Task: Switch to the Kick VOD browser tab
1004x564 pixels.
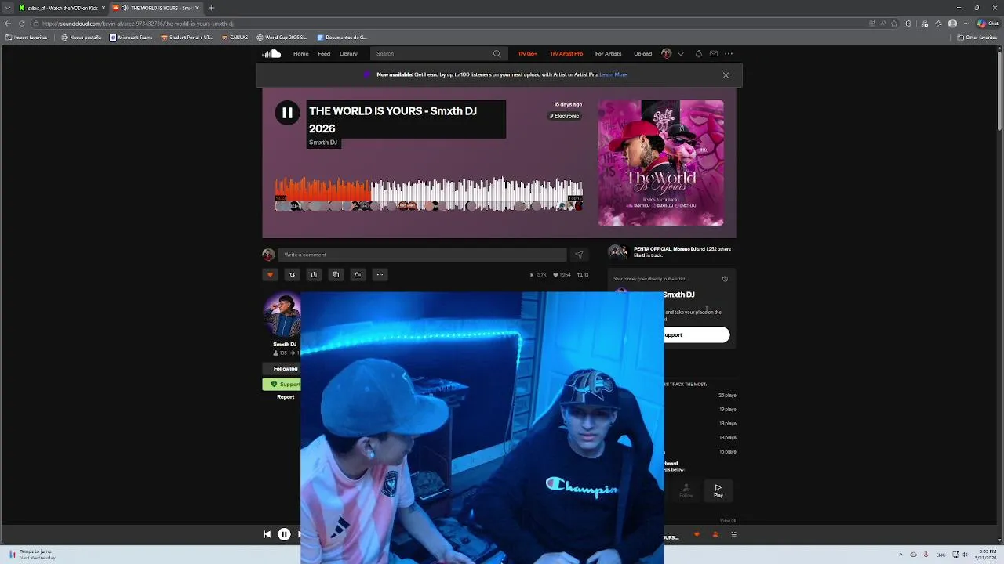Action: (x=61, y=8)
